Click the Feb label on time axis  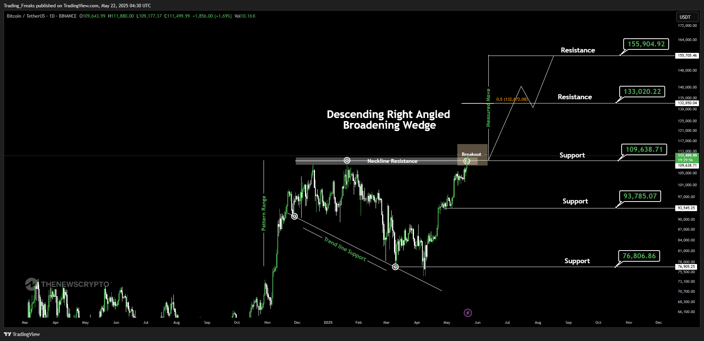click(359, 323)
